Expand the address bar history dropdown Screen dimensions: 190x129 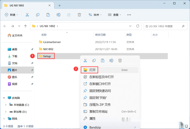click(x=130, y=26)
